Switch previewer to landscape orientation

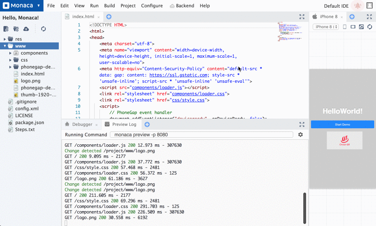pyautogui.click(x=353, y=27)
